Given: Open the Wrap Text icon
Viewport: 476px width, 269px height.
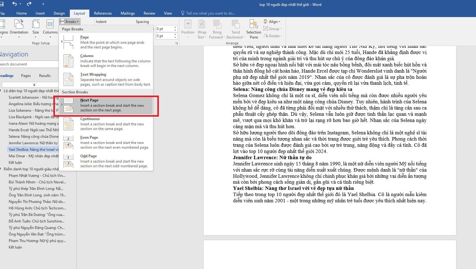Looking at the screenshot, I should pyautogui.click(x=202, y=29).
